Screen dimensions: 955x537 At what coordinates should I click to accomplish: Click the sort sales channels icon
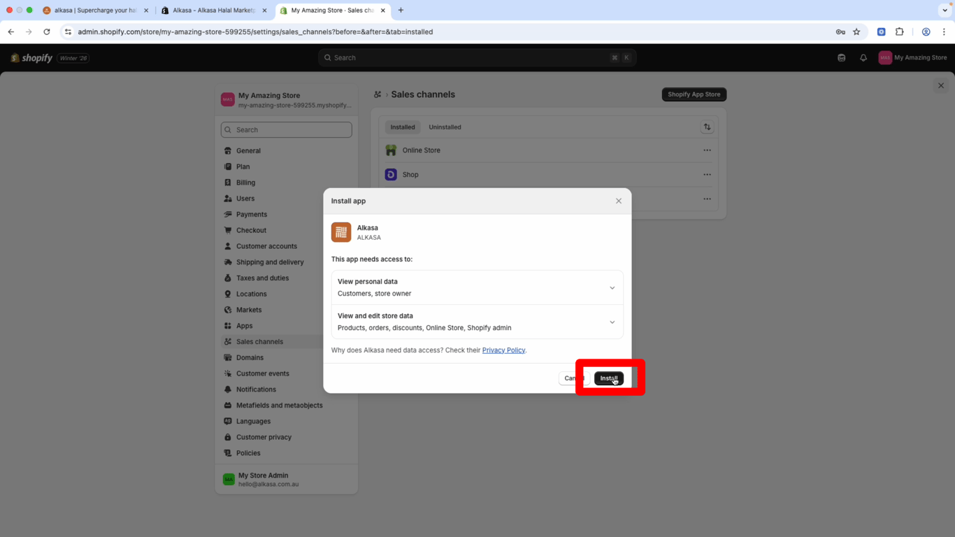pyautogui.click(x=707, y=127)
